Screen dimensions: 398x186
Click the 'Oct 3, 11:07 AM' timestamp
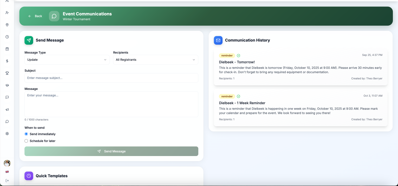pyautogui.click(x=373, y=96)
